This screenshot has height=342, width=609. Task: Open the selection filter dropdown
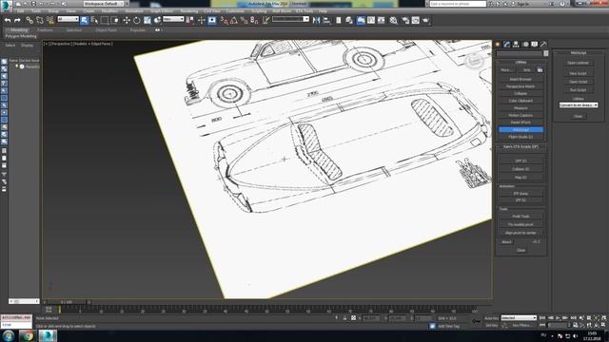(x=68, y=19)
